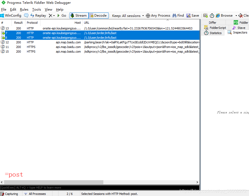The image size is (249, 196).
Task: Click the comment speech bubble icon
Action: pyautogui.click(x=26, y=16)
